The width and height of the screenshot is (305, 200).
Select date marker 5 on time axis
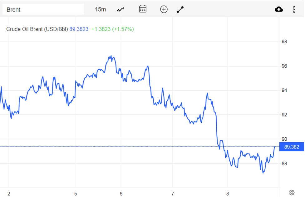click(76, 194)
